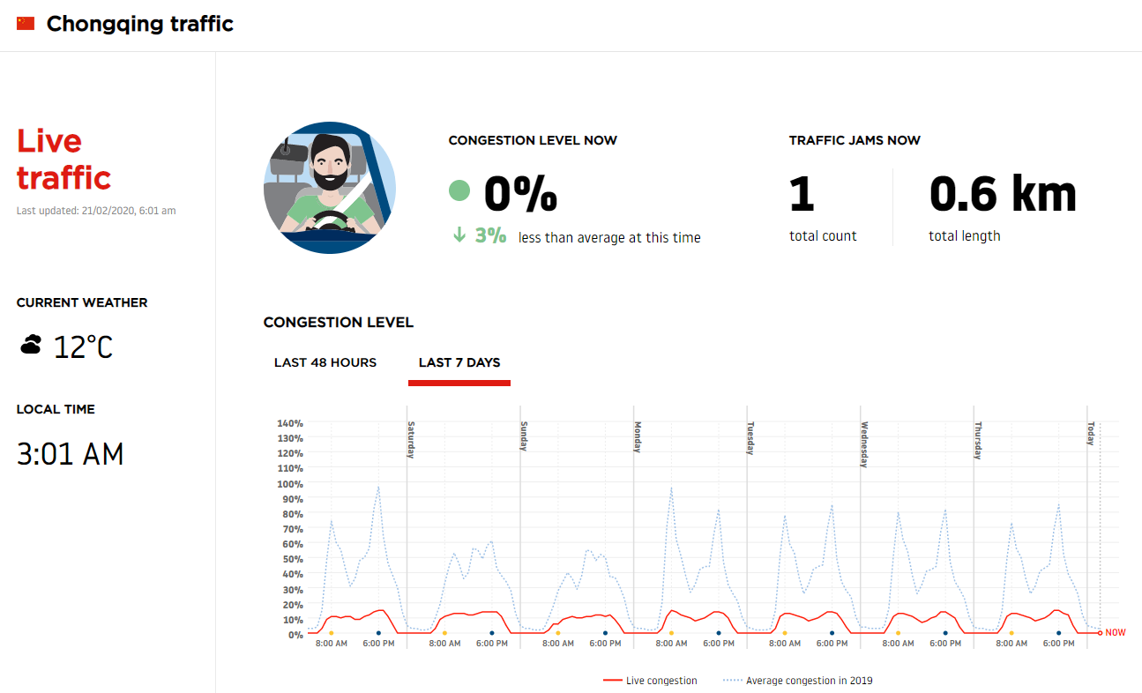
Task: Switch to the Last 48 Hours tab
Action: [x=325, y=362]
